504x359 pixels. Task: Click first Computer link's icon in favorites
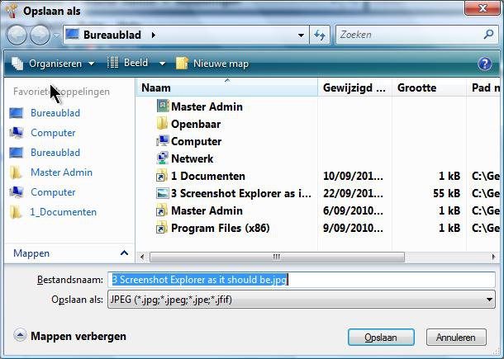click(16, 133)
